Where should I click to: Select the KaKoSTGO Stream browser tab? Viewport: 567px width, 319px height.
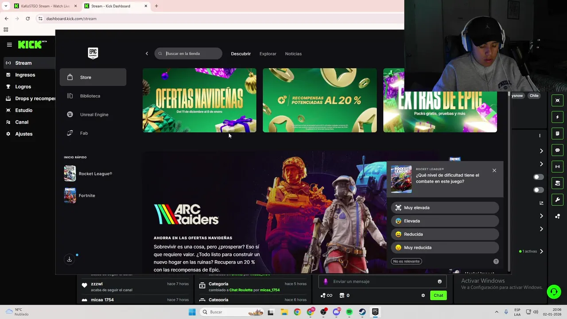(x=44, y=6)
